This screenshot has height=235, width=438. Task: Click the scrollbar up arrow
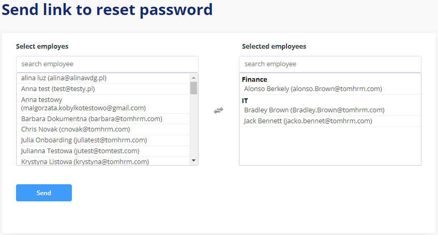[x=193, y=78]
